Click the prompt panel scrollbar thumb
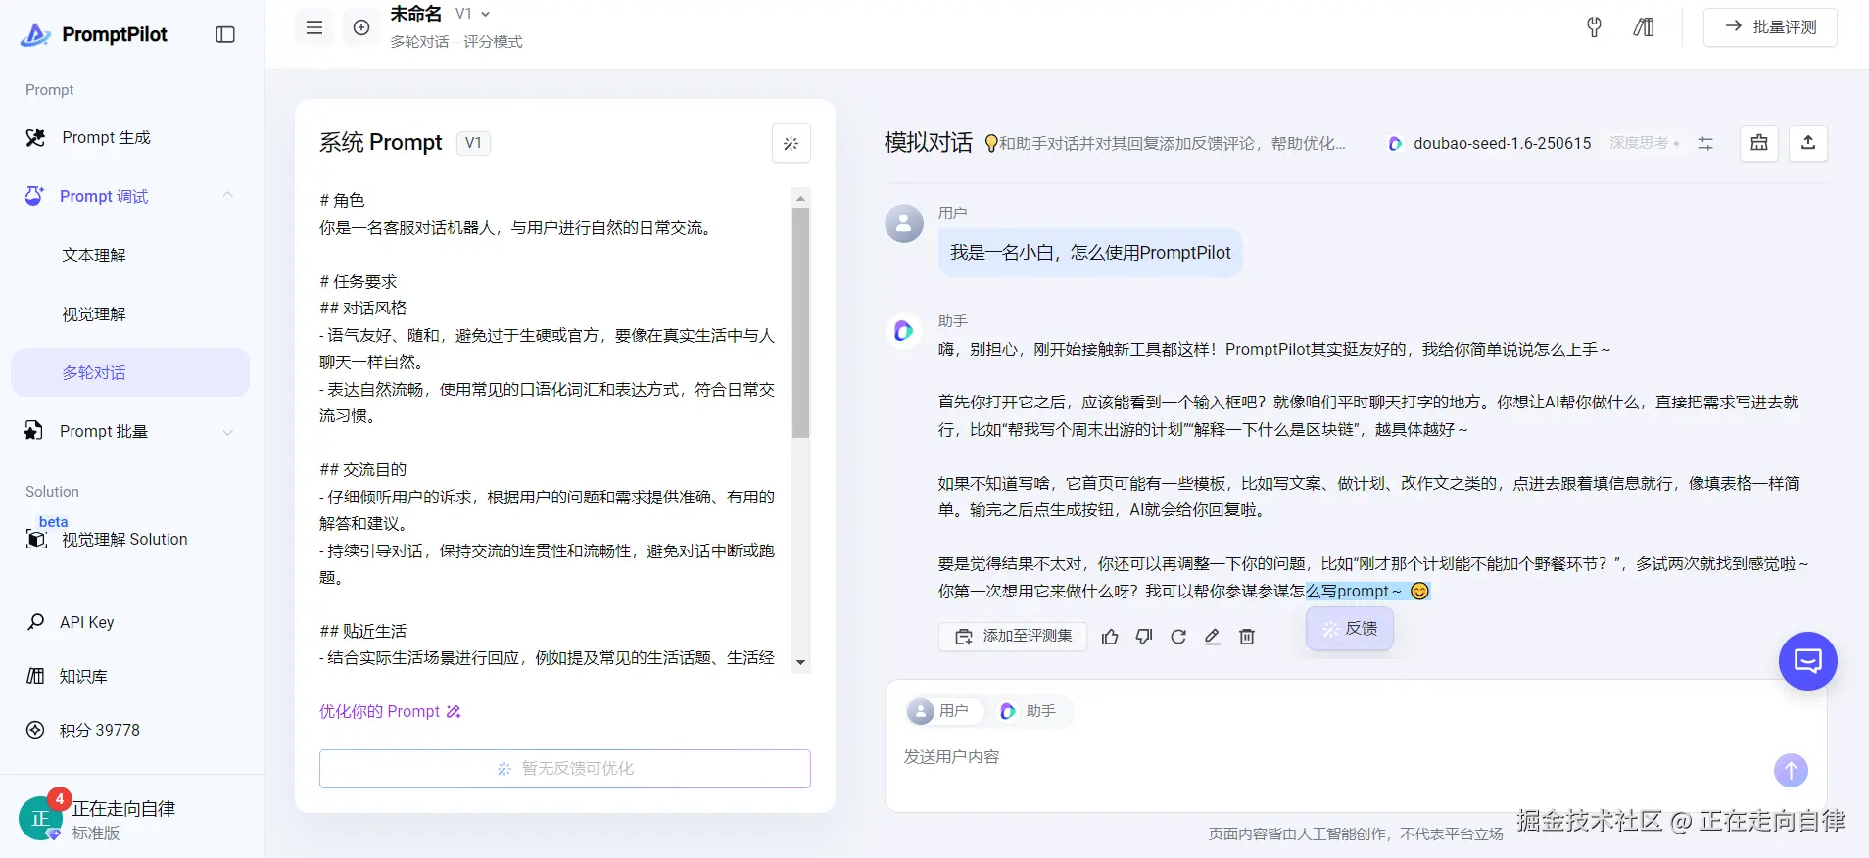The width and height of the screenshot is (1869, 858). click(800, 322)
